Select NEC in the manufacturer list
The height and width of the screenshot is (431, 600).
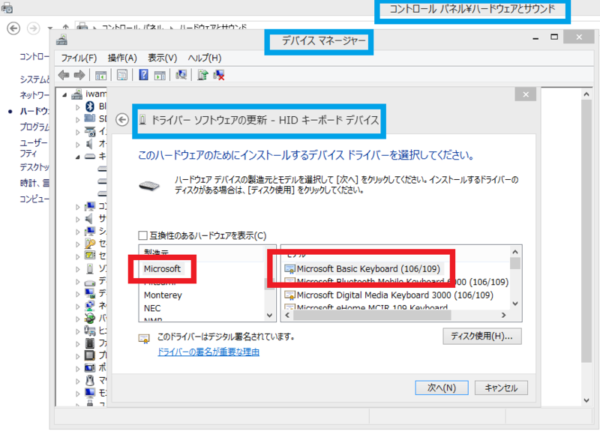pyautogui.click(x=152, y=308)
